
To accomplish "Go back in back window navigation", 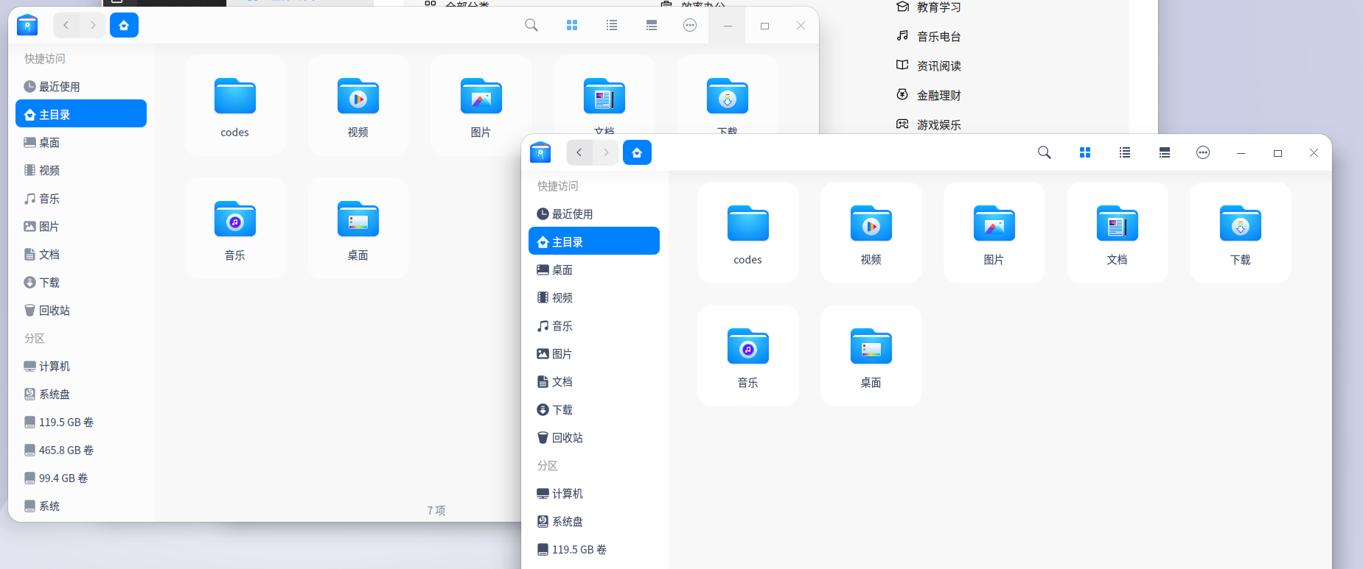I will click(66, 25).
